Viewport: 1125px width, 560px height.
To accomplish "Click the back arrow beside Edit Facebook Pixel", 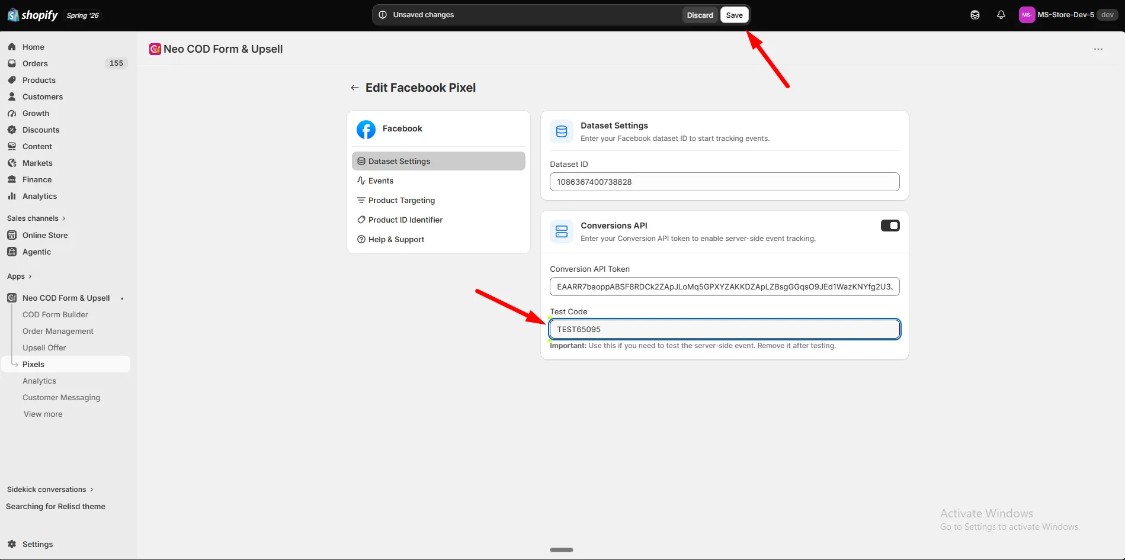I will pos(355,88).
